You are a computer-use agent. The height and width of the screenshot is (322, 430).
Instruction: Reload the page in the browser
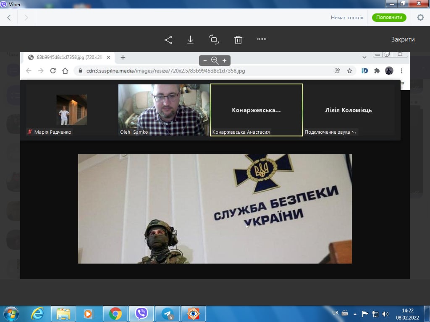point(53,70)
